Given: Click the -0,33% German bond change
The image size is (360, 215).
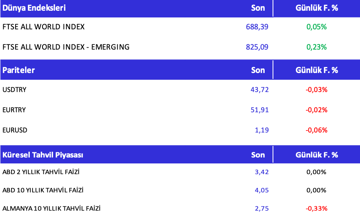Looking at the screenshot, I should click(x=316, y=208).
